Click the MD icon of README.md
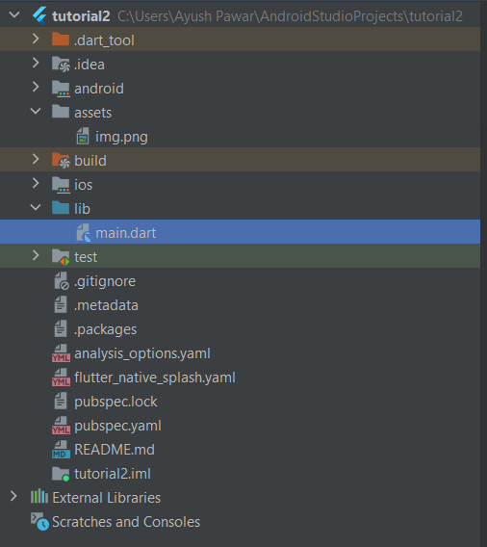 [x=61, y=450]
